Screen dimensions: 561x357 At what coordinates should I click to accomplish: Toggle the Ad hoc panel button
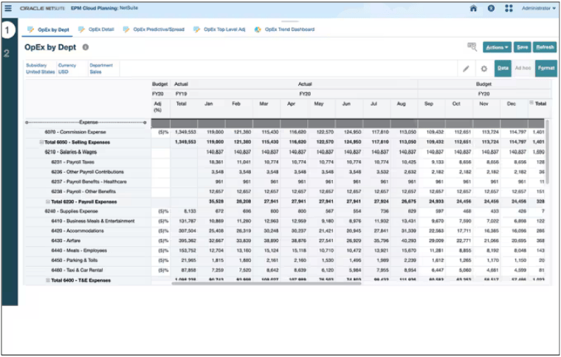(523, 69)
